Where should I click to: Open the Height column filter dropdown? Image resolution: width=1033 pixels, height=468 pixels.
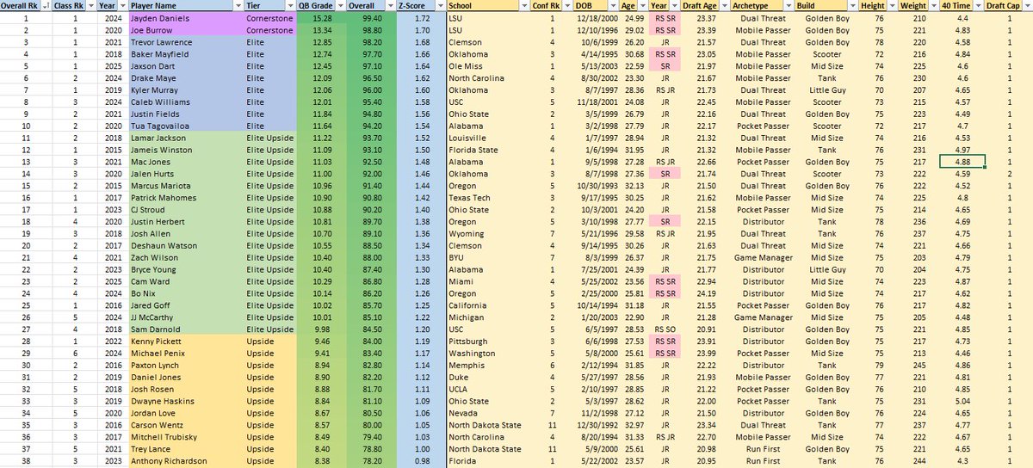(x=894, y=5)
